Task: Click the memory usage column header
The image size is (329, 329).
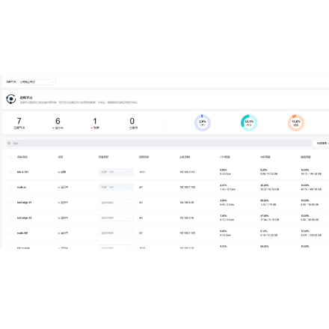Action: coord(265,157)
